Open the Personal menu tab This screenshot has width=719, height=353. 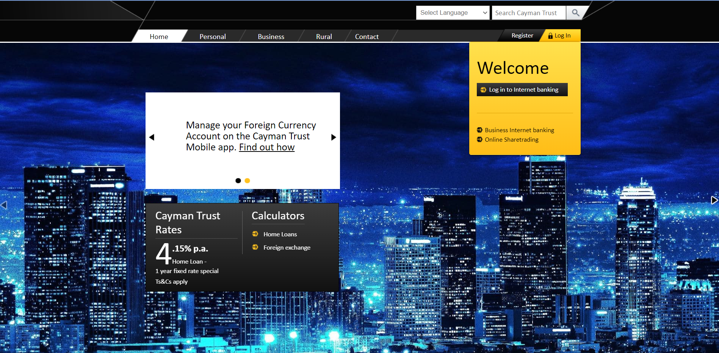[213, 36]
